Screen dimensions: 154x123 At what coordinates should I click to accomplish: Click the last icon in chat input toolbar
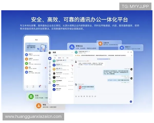tap(95, 96)
